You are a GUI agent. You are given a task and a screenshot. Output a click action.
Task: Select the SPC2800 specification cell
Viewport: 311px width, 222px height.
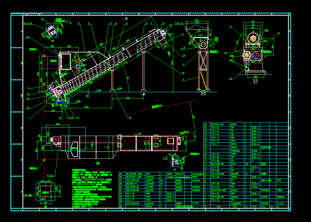[x=265, y=190]
